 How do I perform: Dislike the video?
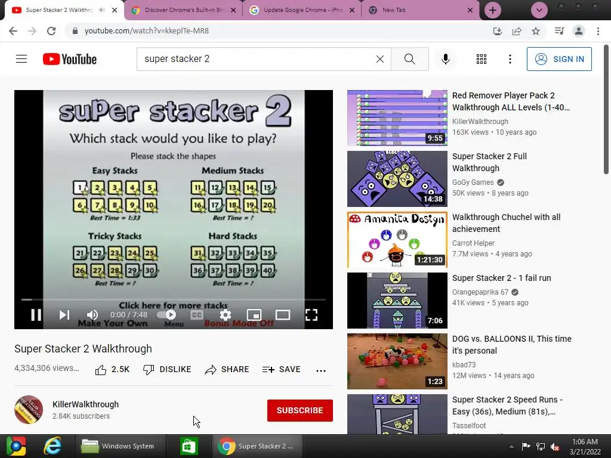[x=167, y=369]
